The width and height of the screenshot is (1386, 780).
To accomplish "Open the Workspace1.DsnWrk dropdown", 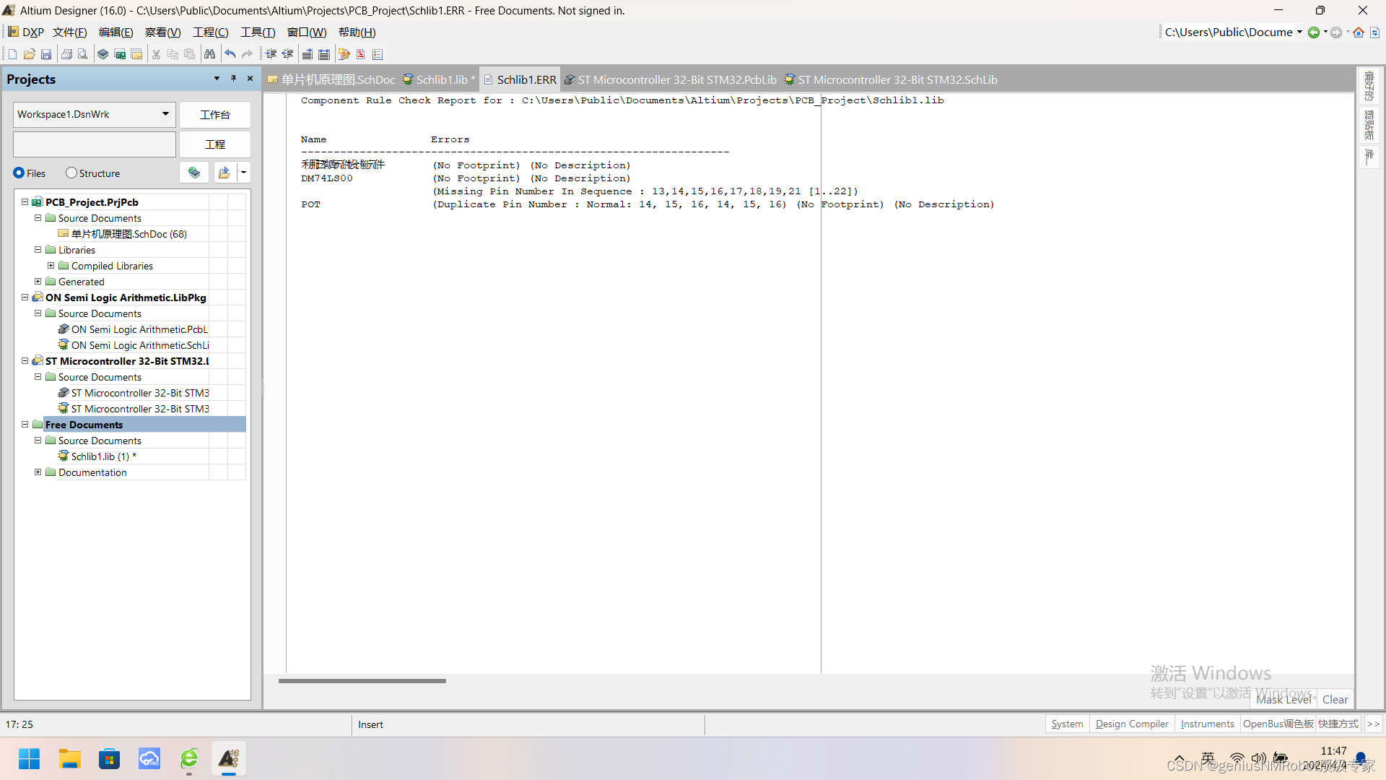I will click(165, 114).
